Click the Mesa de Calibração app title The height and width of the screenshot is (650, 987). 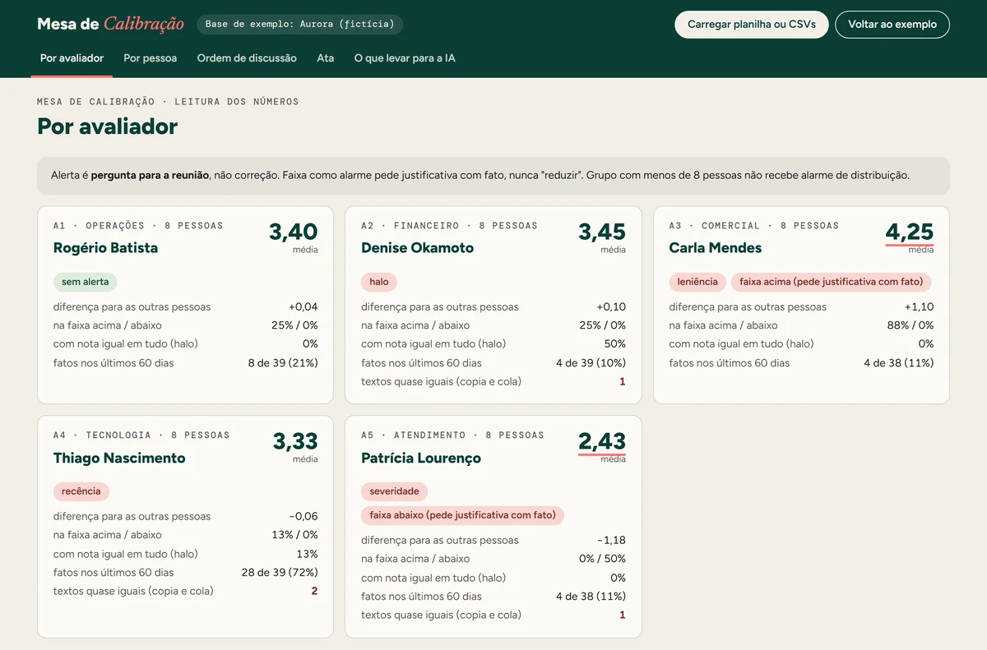pos(110,24)
